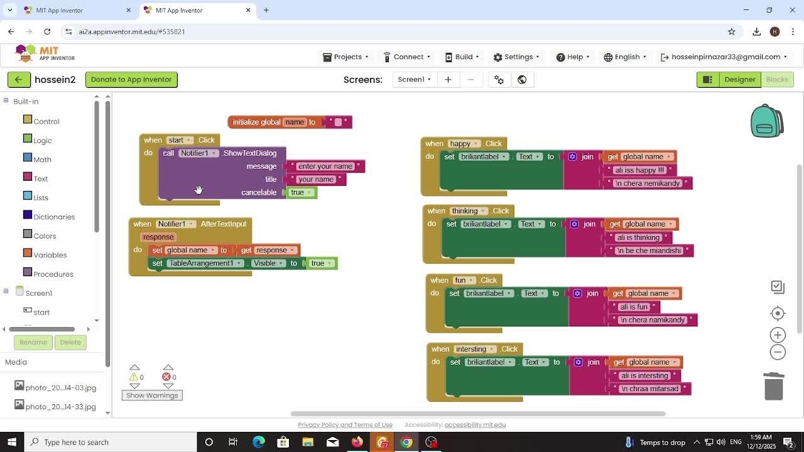Viewport: 804px width, 452px height.
Task: Click Donate to App Inventor button
Action: click(x=131, y=80)
